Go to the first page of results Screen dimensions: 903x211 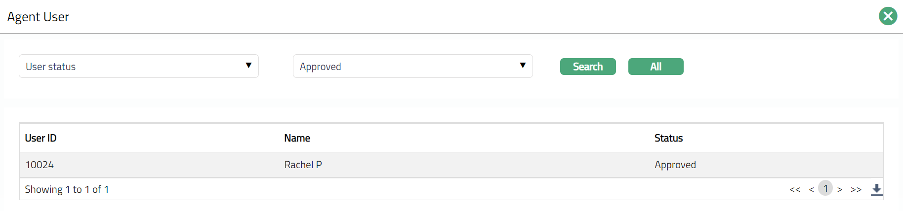click(x=794, y=189)
